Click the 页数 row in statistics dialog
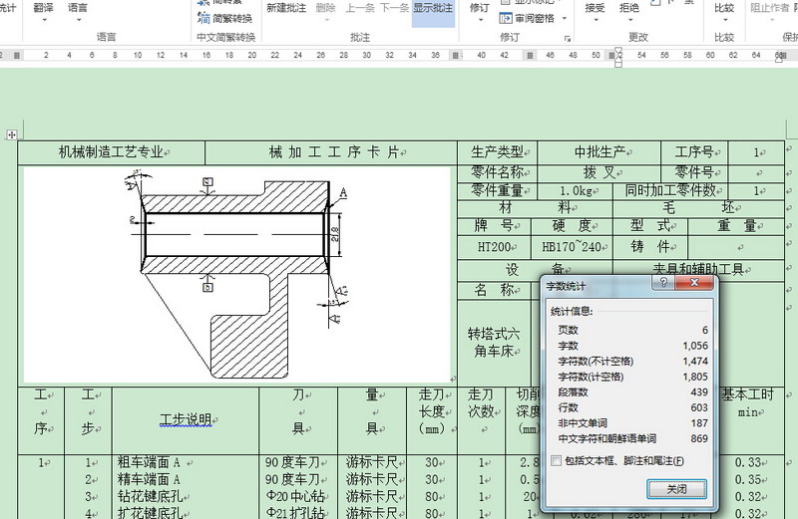This screenshot has width=798, height=519. click(632, 330)
